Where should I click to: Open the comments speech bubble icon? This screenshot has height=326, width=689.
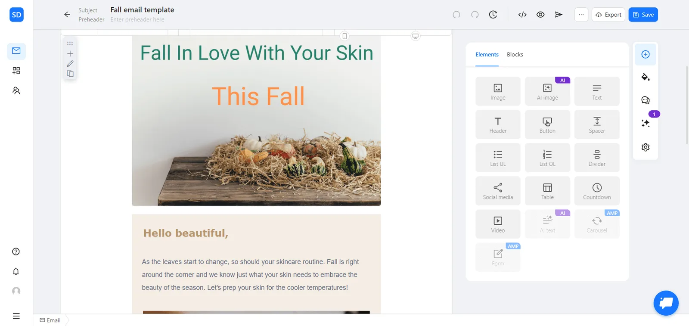point(646,100)
